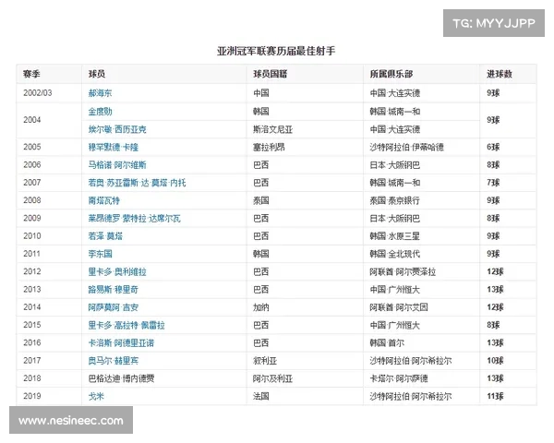Screen dimensions: 554x443
Task: Open the 穆罕默德·卡隆 player link
Action: point(113,148)
